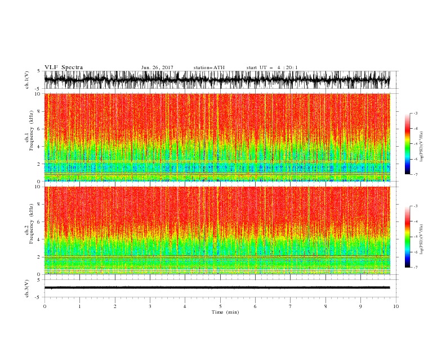Click the upper 'log(PSD)(V²/Hz)' colorbar label
The height and width of the screenshot is (344, 446).
[421, 147]
